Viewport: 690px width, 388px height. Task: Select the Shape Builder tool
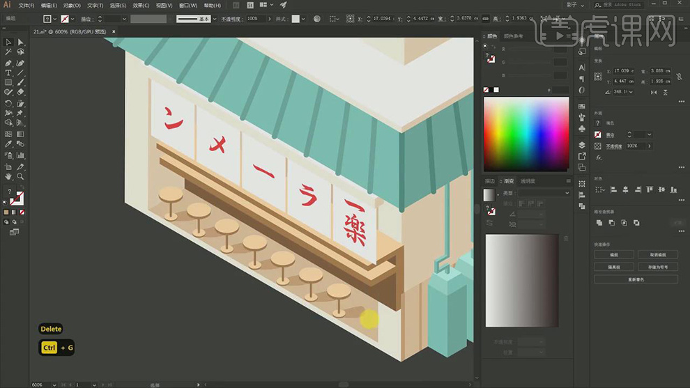coord(8,123)
